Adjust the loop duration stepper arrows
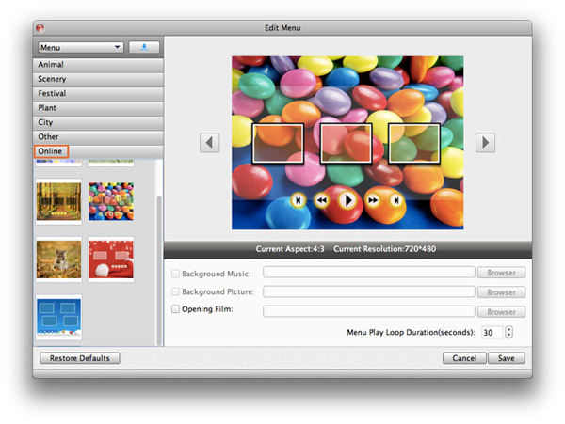 coord(509,332)
